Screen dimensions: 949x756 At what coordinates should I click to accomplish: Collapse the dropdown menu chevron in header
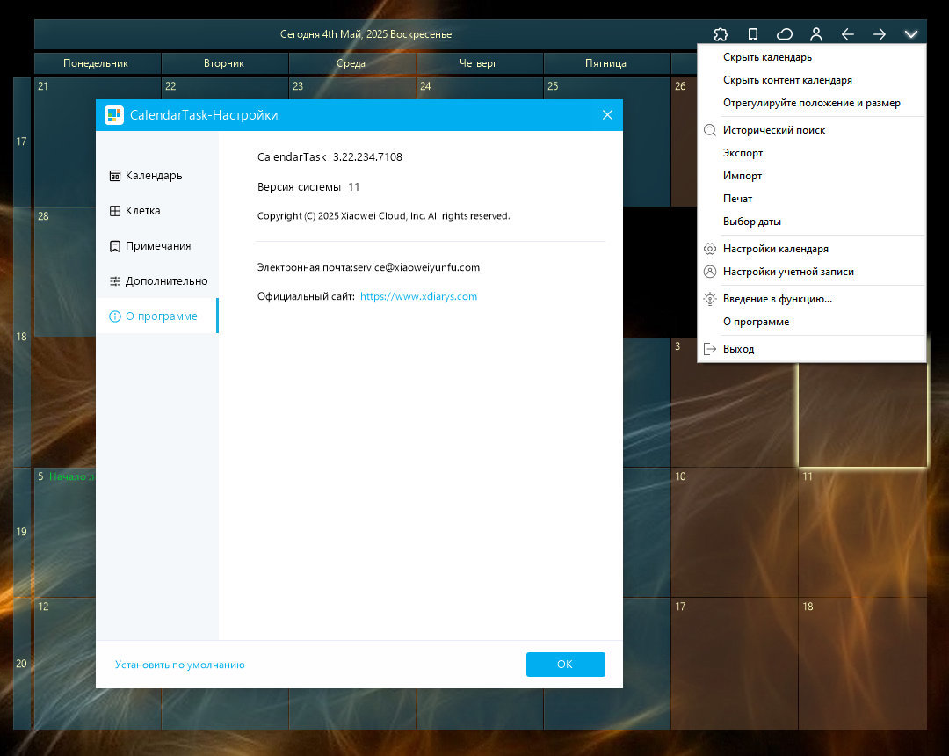click(x=911, y=34)
